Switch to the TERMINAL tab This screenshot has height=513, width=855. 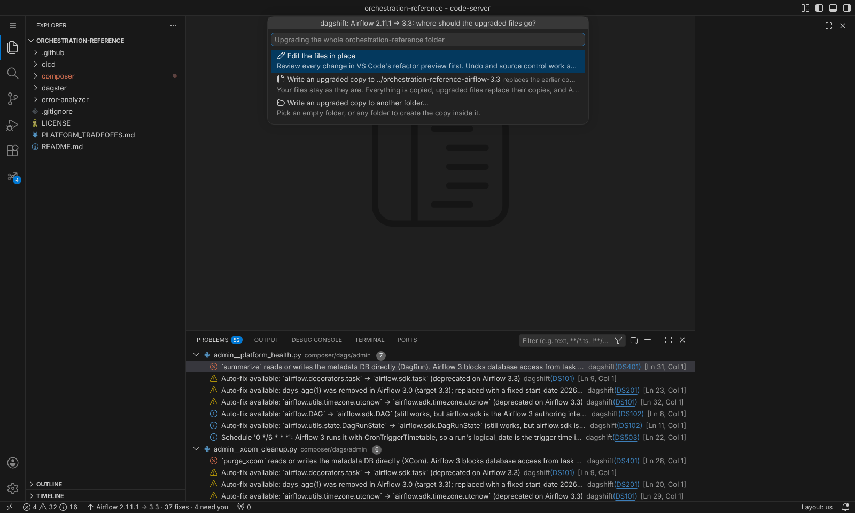point(370,340)
